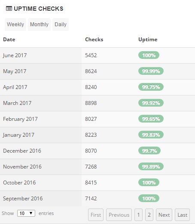Click the table icon beside Uptime Checks
The image size is (195, 224).
9,9
